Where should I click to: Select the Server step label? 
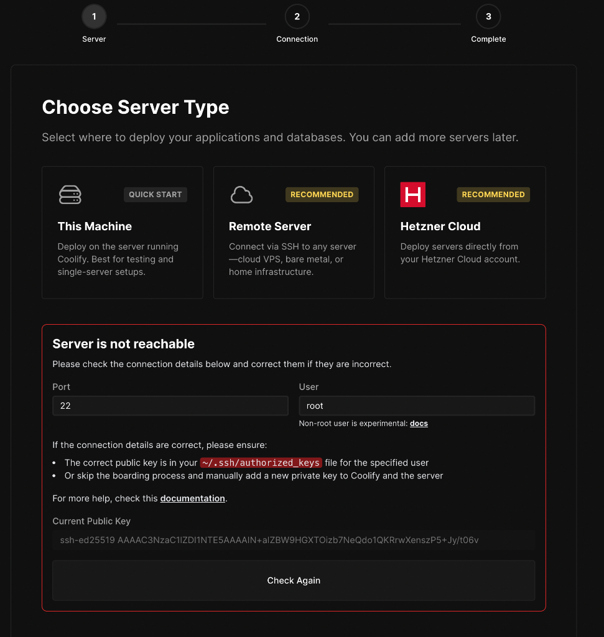pos(94,39)
